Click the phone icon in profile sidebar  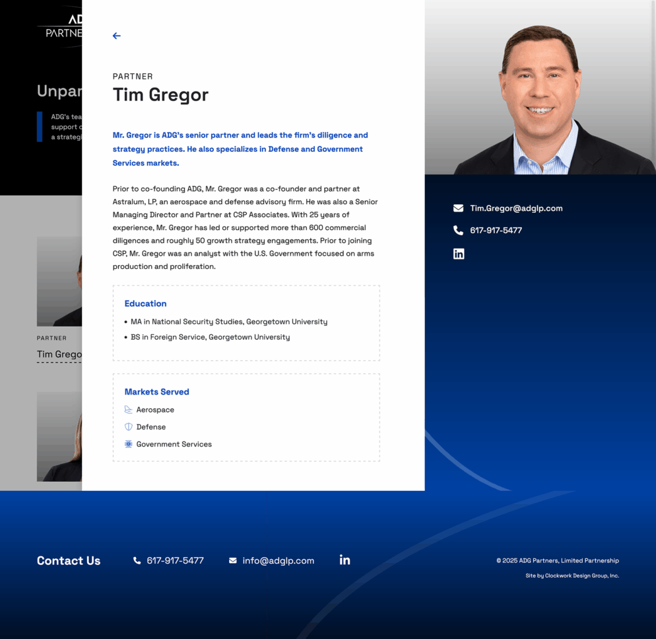458,231
